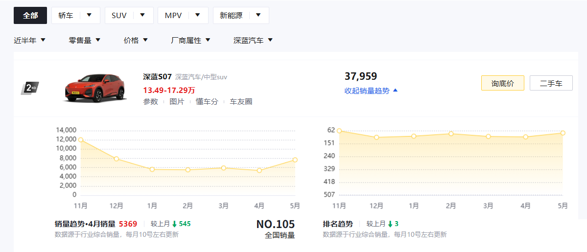Open the 轿车 category dropdown
The width and height of the screenshot is (587, 252).
[75, 15]
